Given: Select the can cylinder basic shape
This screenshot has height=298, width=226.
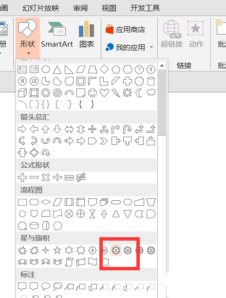Looking at the screenshot, I should coord(151,81).
